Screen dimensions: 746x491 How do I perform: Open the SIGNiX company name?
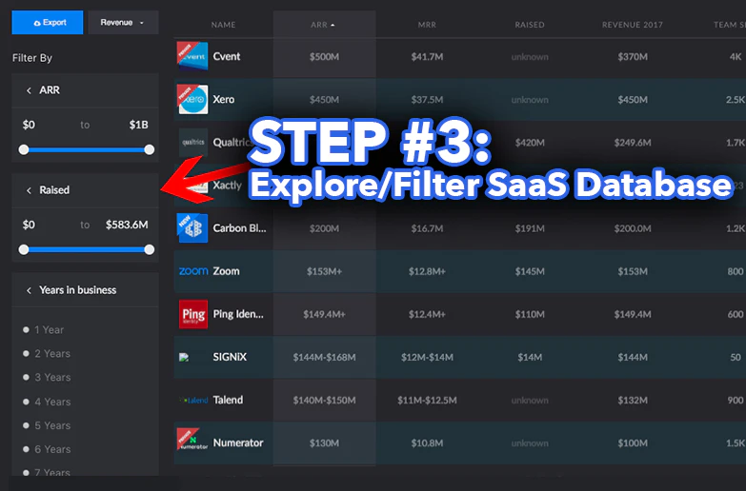230,357
